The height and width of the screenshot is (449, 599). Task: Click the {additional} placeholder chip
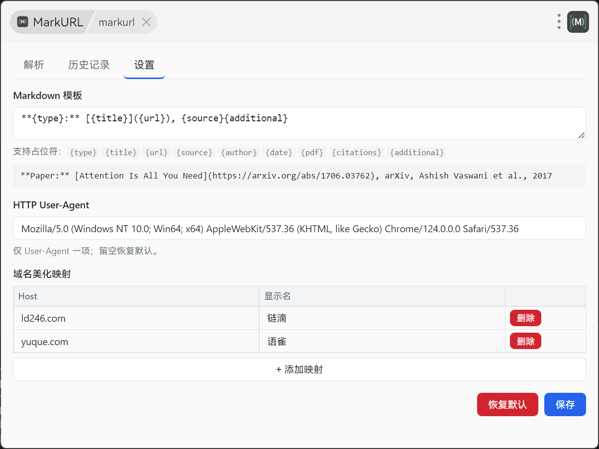coord(417,152)
